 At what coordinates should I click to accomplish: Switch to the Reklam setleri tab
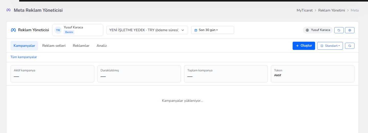(x=54, y=46)
